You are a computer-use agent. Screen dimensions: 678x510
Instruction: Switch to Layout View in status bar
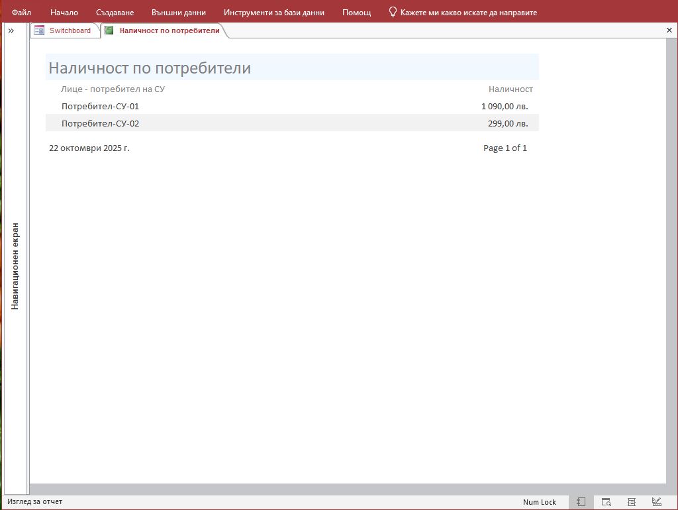[631, 502]
